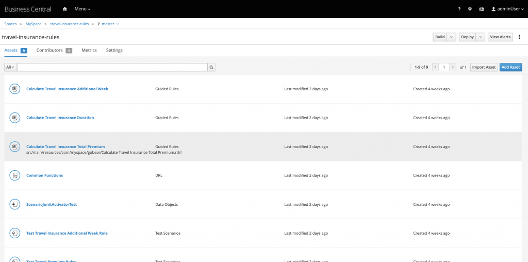The width and height of the screenshot is (528, 262).
Task: Open the kebab menu beside View Alerts
Action: 519,37
